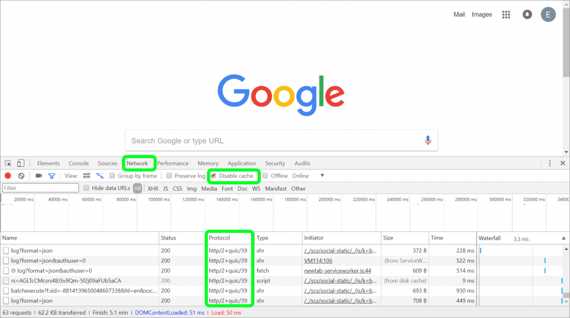Select checkbox for rs=AGLTcCM script request
The width and height of the screenshot is (570, 318).
[6, 281]
